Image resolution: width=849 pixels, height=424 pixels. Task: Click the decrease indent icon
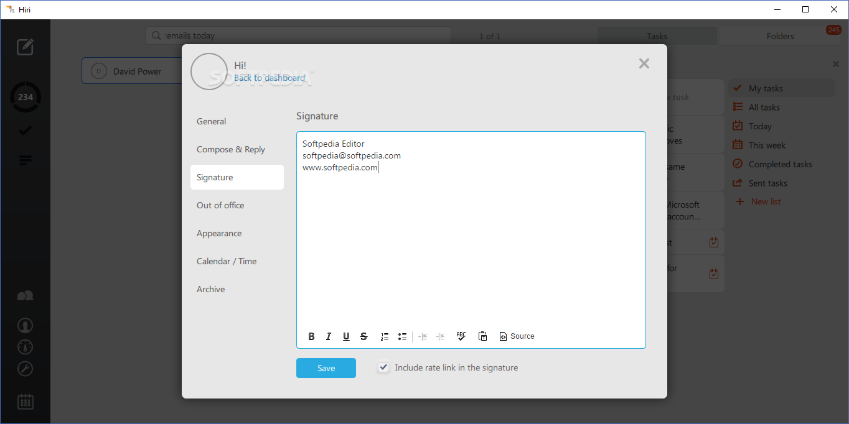pyautogui.click(x=423, y=336)
